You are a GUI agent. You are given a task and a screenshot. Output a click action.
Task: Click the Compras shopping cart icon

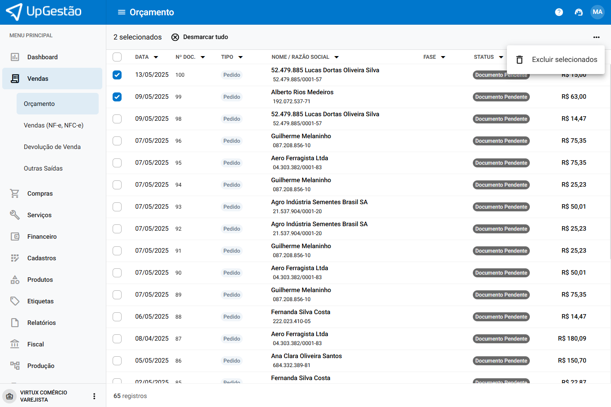(x=15, y=193)
